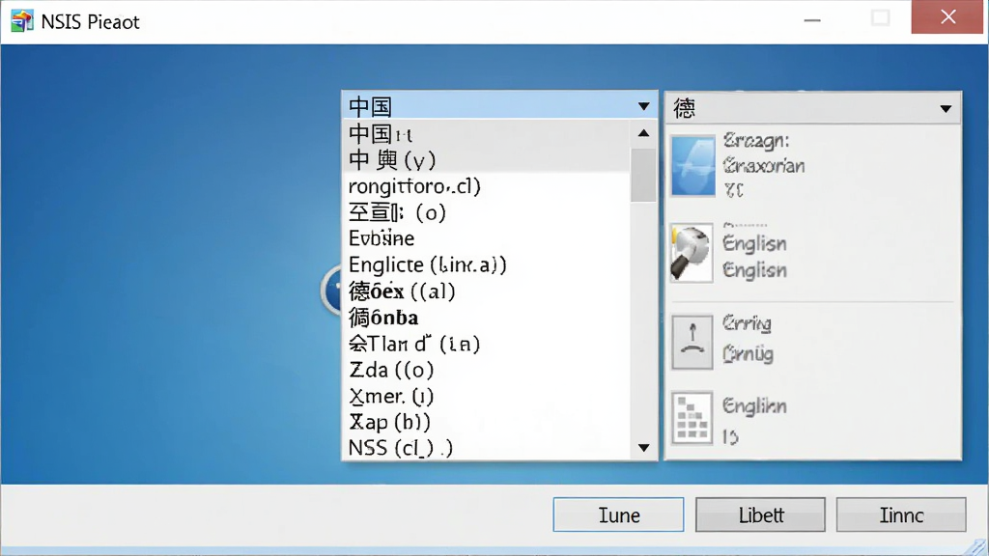Click the list scrollbar down arrow

click(643, 448)
